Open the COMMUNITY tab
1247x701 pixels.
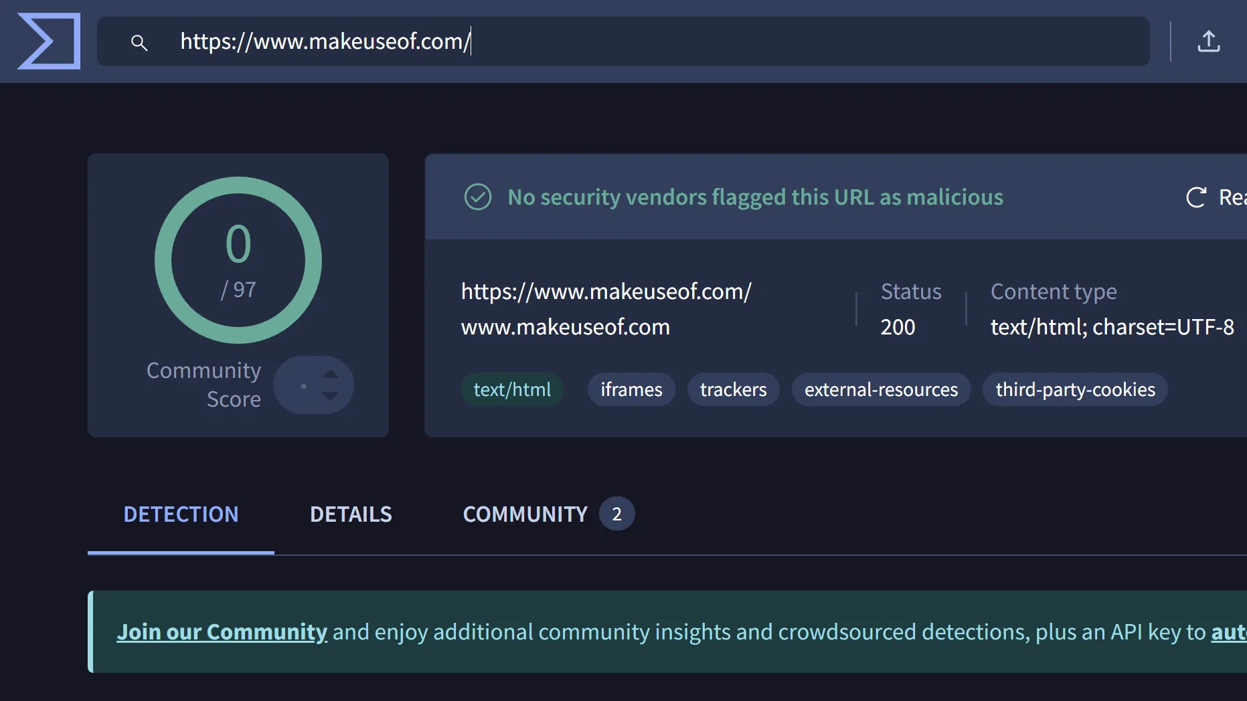[x=524, y=514]
